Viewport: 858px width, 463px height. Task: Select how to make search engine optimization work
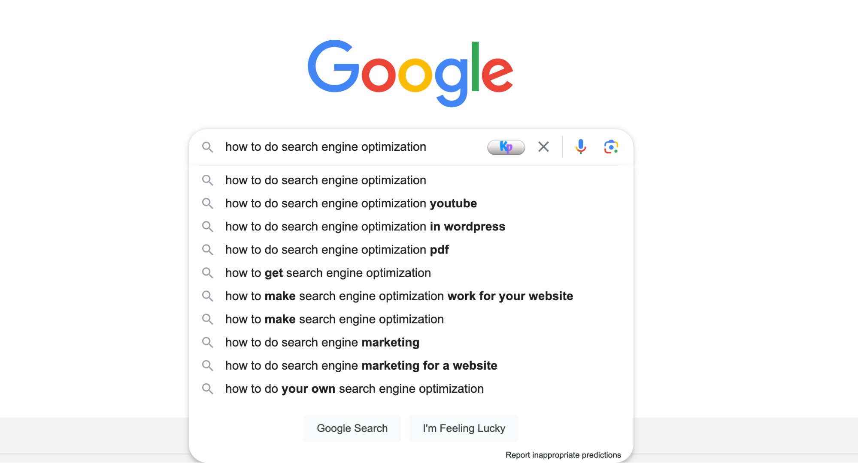(x=399, y=296)
